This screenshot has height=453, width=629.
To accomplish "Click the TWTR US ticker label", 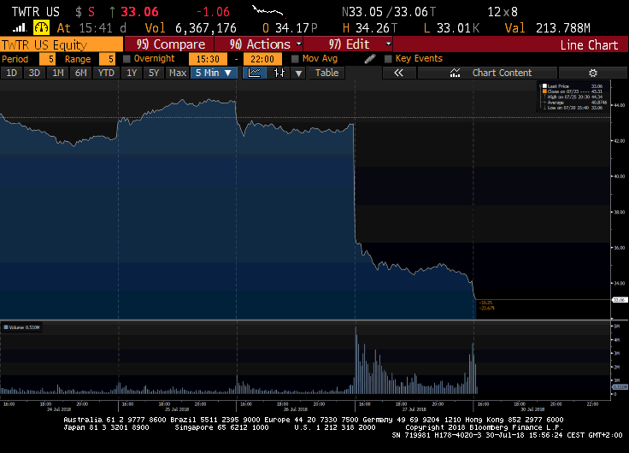I will coord(35,12).
